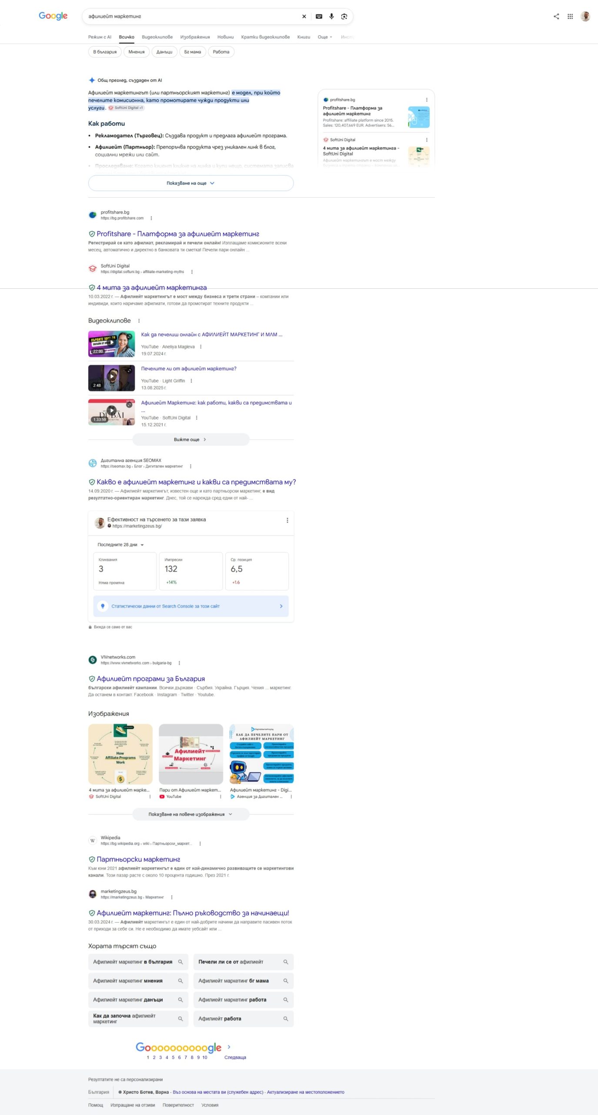The image size is (598, 1115).
Task: Open the Profitshare affiliate platform result title
Action: 178,234
